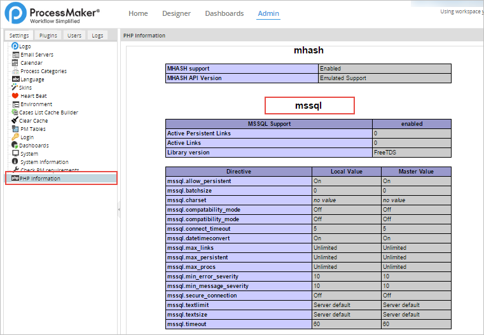The width and height of the screenshot is (484, 335).
Task: Open the Plugins tab
Action: pyautogui.click(x=48, y=36)
